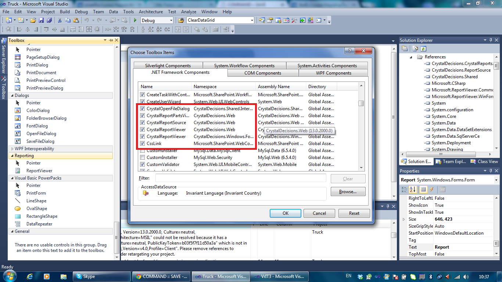Click the component list vertical scrollbar
This screenshot has width=502, height=282.
(361, 127)
